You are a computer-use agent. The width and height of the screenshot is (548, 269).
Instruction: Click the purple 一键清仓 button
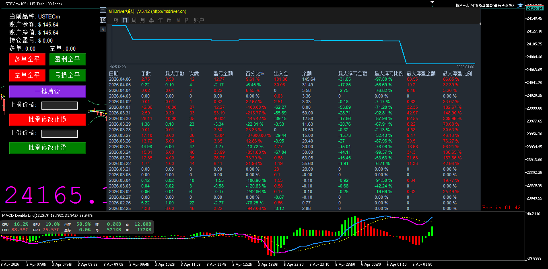pyautogui.click(x=47, y=92)
